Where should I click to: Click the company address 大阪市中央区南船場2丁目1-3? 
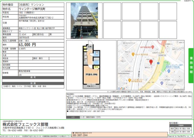(x=18, y=128)
